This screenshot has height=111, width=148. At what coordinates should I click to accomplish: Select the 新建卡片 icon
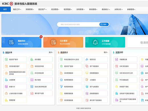[x=6, y=87]
